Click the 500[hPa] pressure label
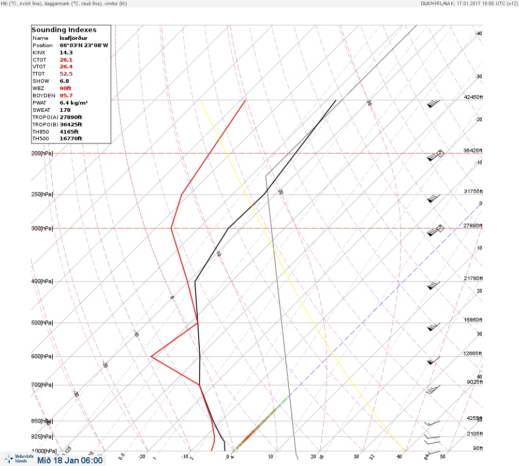 pyautogui.click(x=42, y=323)
